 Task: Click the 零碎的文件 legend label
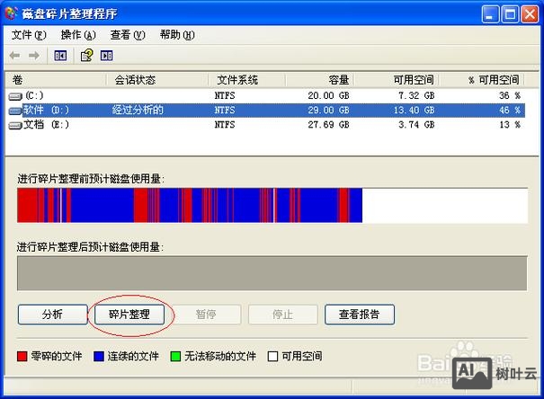coord(57,356)
